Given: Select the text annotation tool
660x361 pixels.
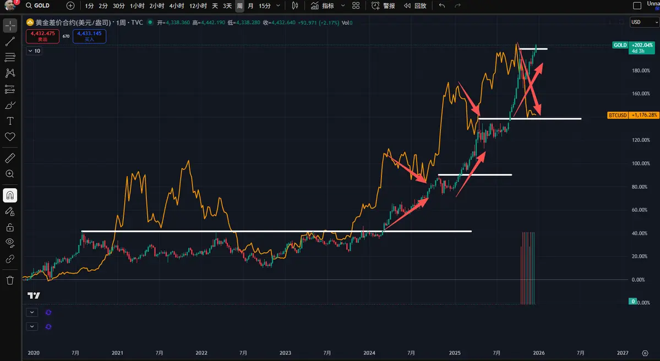Looking at the screenshot, I should [10, 121].
